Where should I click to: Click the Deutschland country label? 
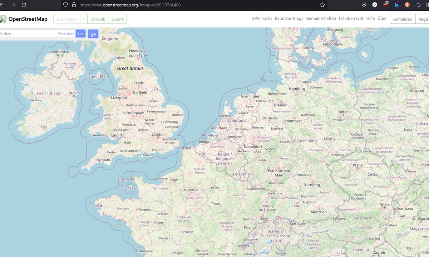305,141
